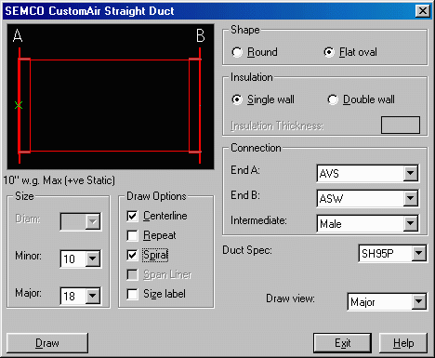
Task: Open the End A connection dropdown
Action: 410,173
